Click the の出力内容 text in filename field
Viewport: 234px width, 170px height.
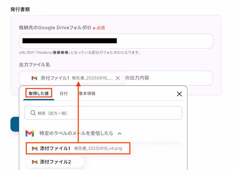(x=137, y=78)
